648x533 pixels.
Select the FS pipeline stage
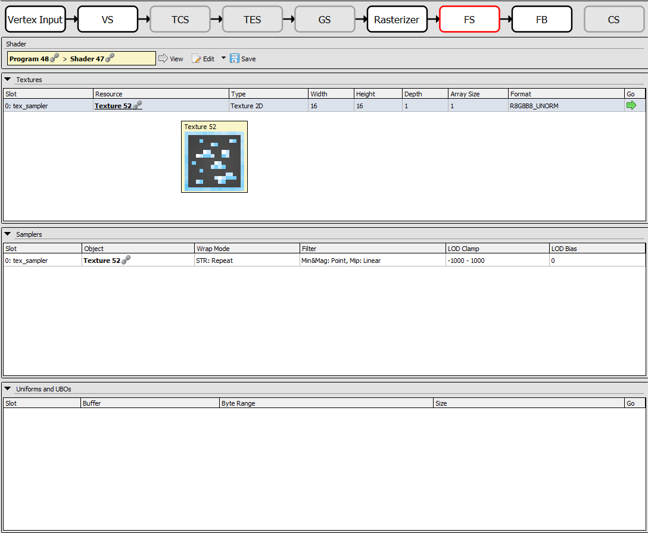[469, 20]
